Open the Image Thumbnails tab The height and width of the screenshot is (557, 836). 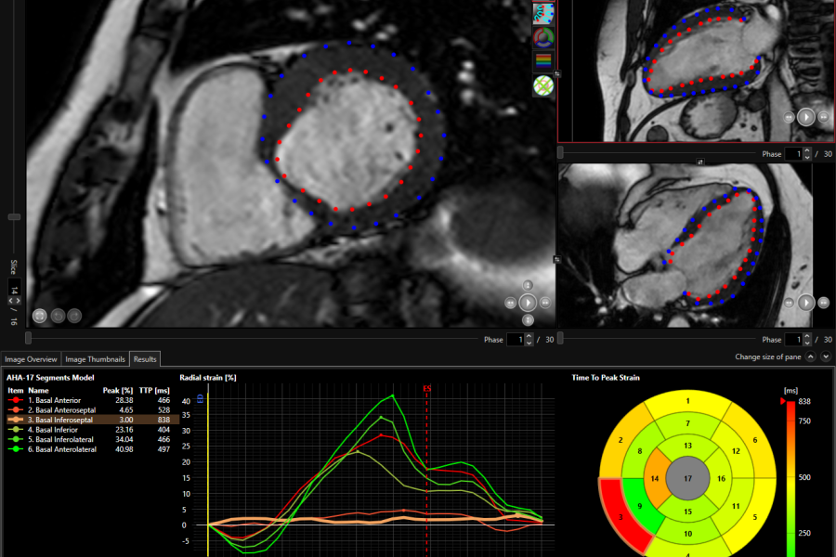click(x=96, y=358)
